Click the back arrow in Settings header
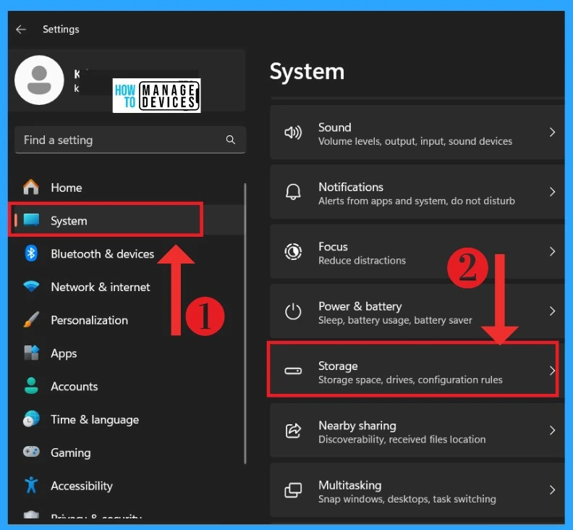The image size is (573, 530). click(21, 30)
